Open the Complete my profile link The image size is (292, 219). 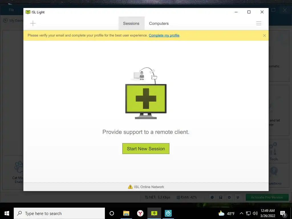164,35
